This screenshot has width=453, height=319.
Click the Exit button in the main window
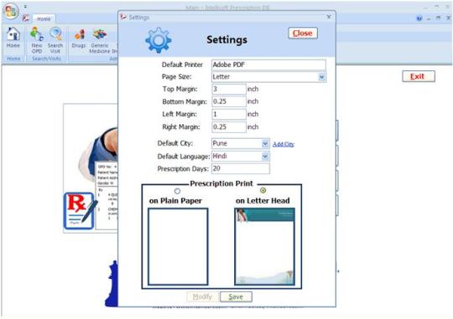[419, 76]
